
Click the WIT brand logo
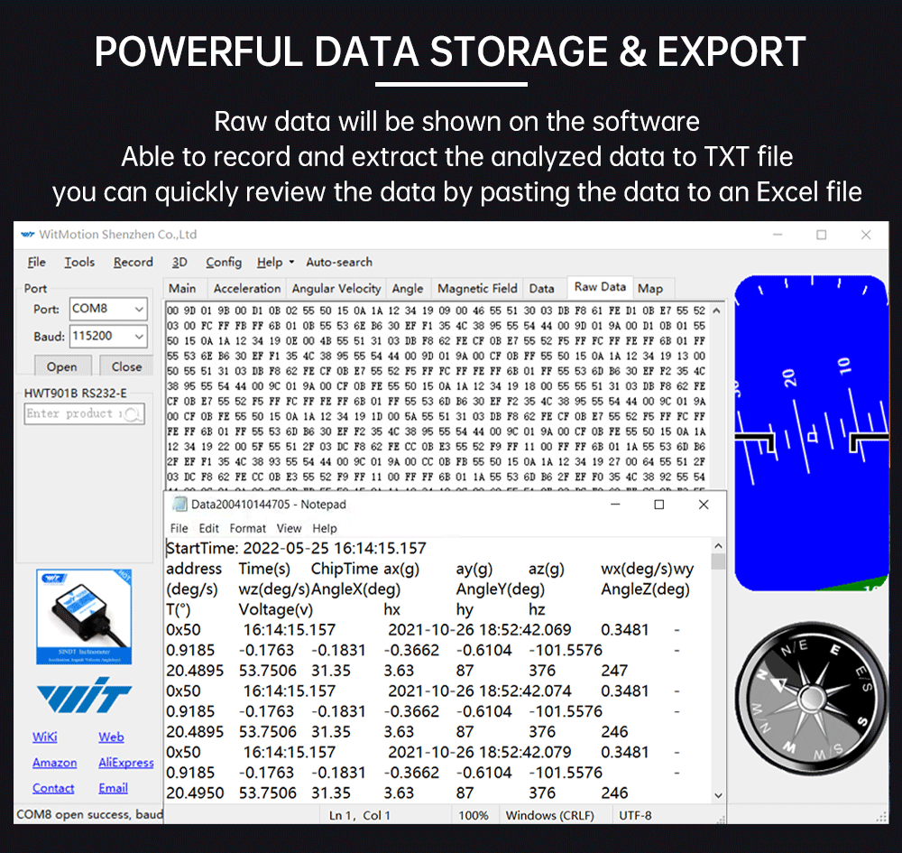click(x=84, y=695)
